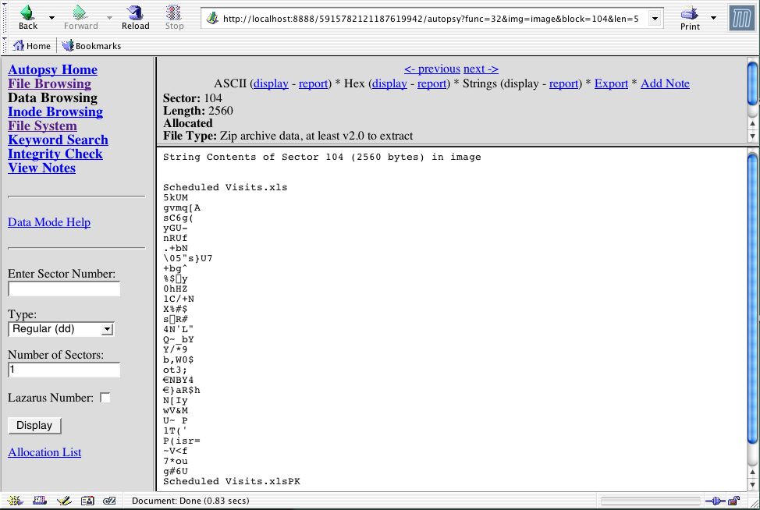
Task: Open the Composer icon in status bar
Action: coord(64,501)
